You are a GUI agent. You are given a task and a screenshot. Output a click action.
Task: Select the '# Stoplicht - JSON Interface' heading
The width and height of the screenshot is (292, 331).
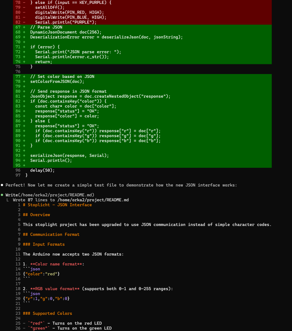57,205
